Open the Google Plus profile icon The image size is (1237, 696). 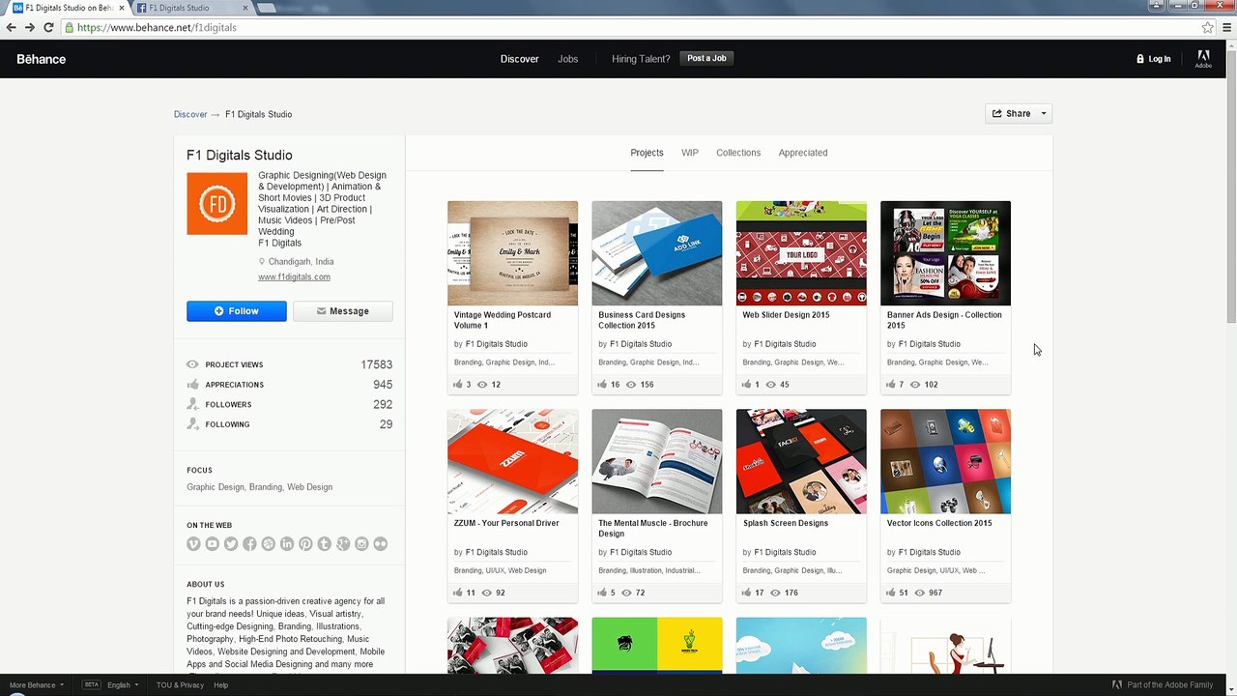point(343,544)
